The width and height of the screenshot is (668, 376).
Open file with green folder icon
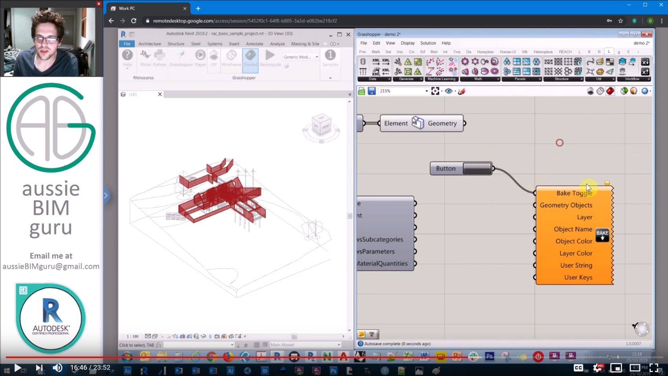point(361,91)
